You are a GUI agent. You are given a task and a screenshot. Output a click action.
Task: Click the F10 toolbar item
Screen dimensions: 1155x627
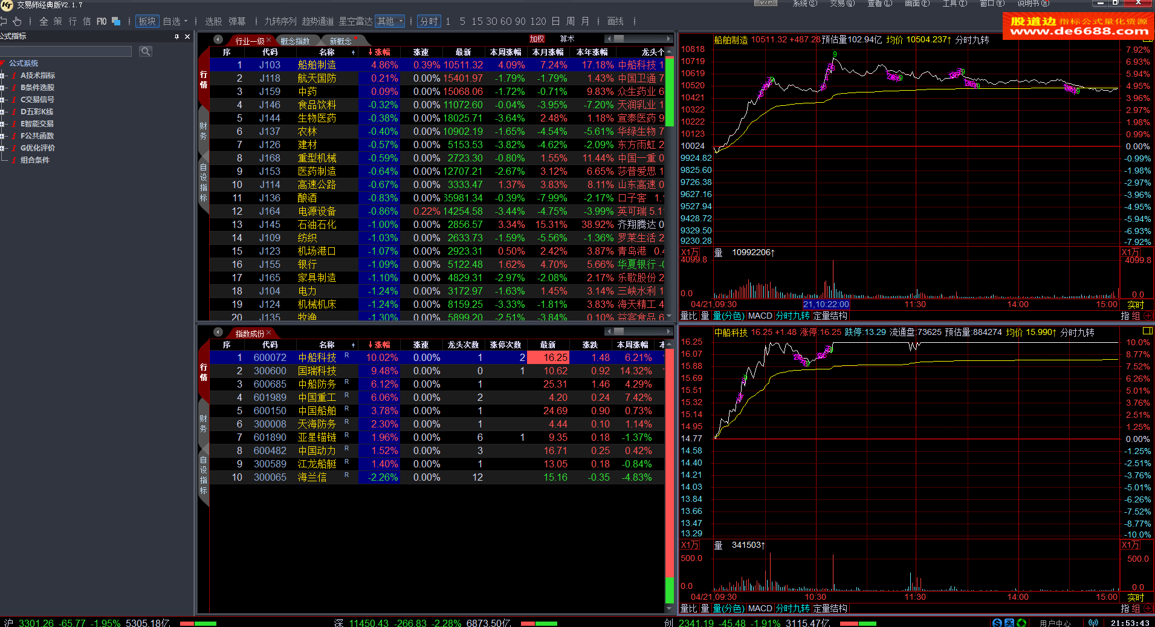(101, 21)
